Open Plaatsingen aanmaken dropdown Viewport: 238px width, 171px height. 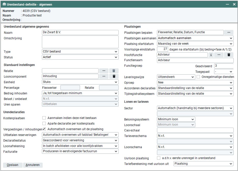pyautogui.click(x=195, y=38)
